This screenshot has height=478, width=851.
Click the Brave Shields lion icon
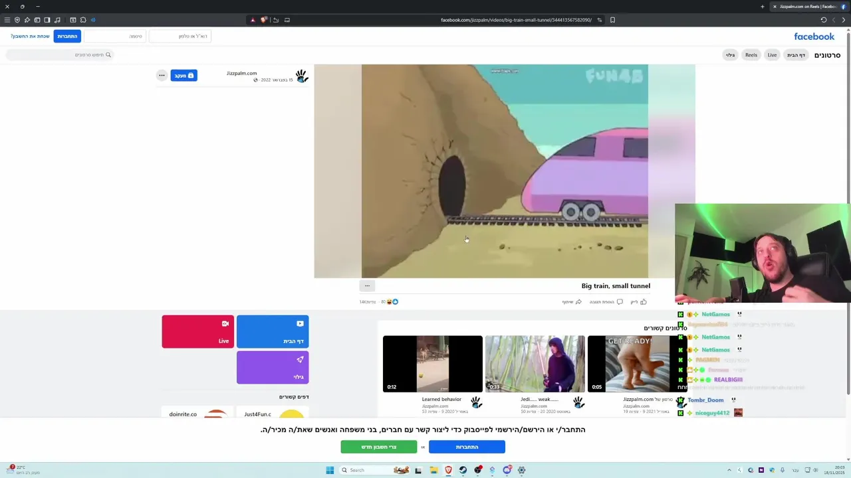click(264, 20)
